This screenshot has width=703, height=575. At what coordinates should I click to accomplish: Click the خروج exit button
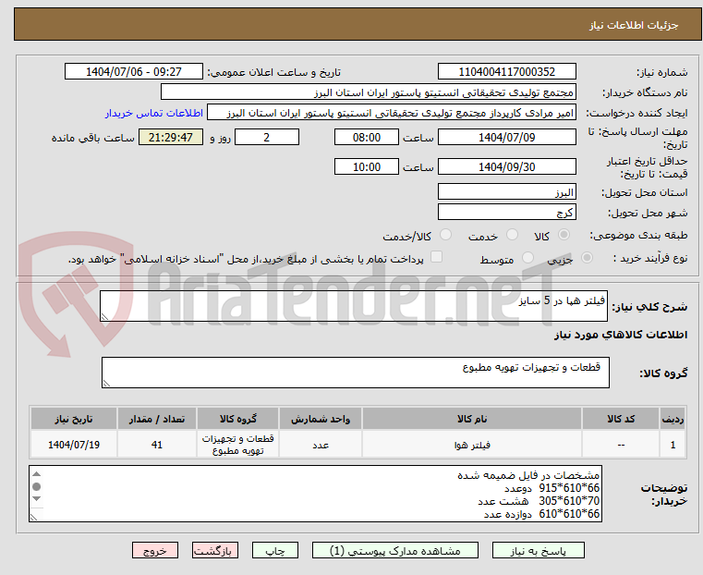point(155,550)
